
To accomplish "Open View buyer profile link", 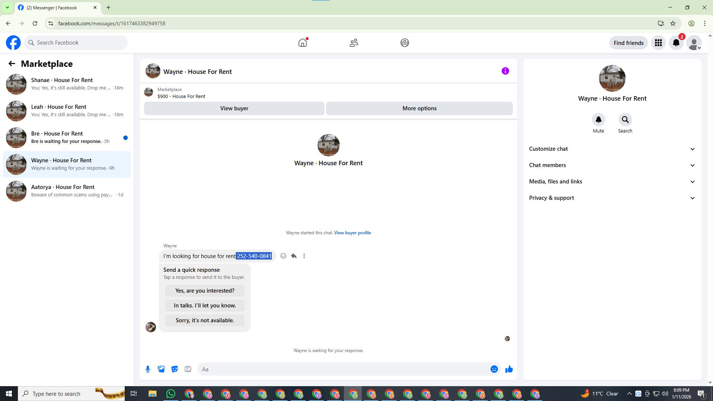I will pyautogui.click(x=352, y=233).
